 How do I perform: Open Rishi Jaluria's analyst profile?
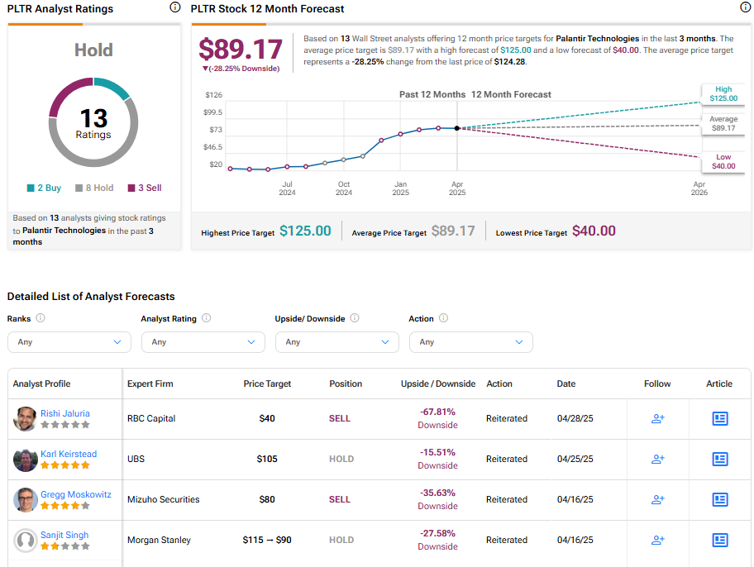(x=65, y=413)
